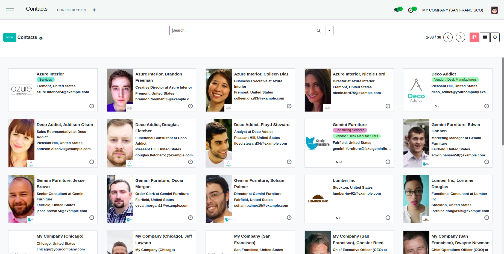This screenshot has width=504, height=254.
Task: Click activity clock on Floyd Steward card
Action: [x=289, y=162]
